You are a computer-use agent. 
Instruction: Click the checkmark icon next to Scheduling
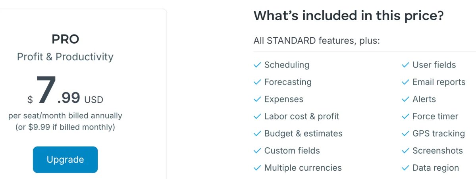pos(257,65)
